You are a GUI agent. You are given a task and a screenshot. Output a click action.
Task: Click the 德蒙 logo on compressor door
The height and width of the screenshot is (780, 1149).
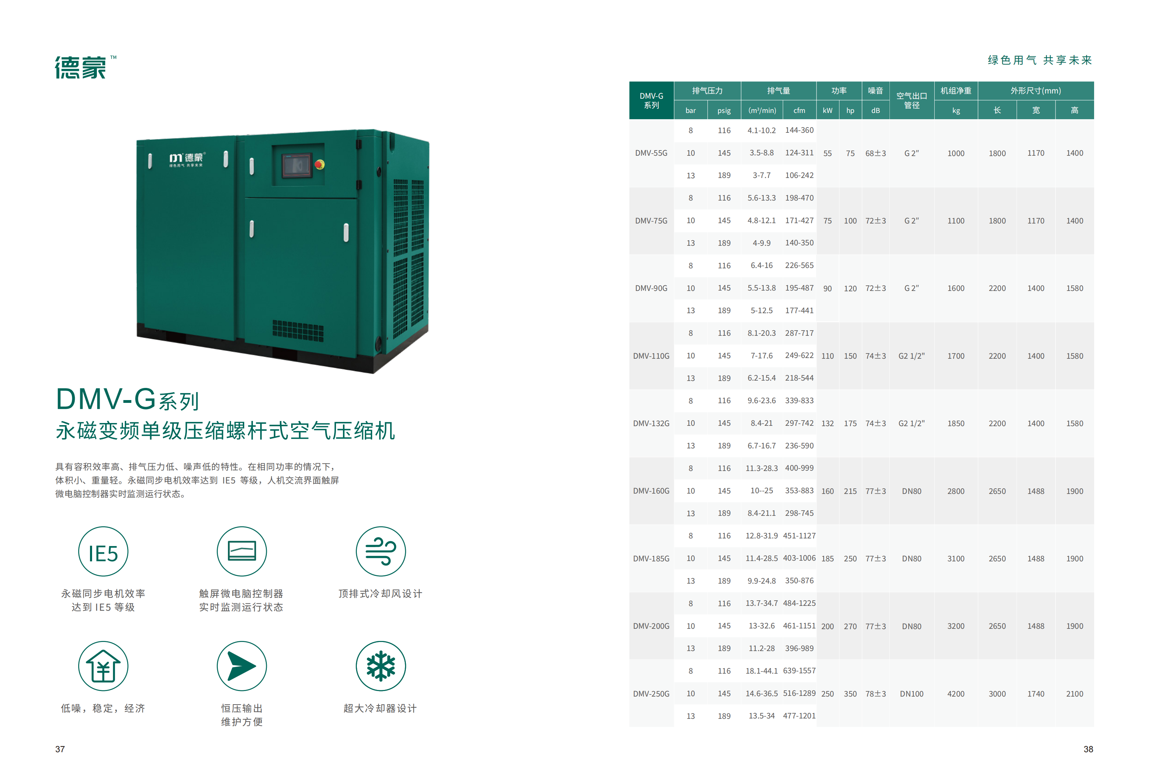coord(186,159)
